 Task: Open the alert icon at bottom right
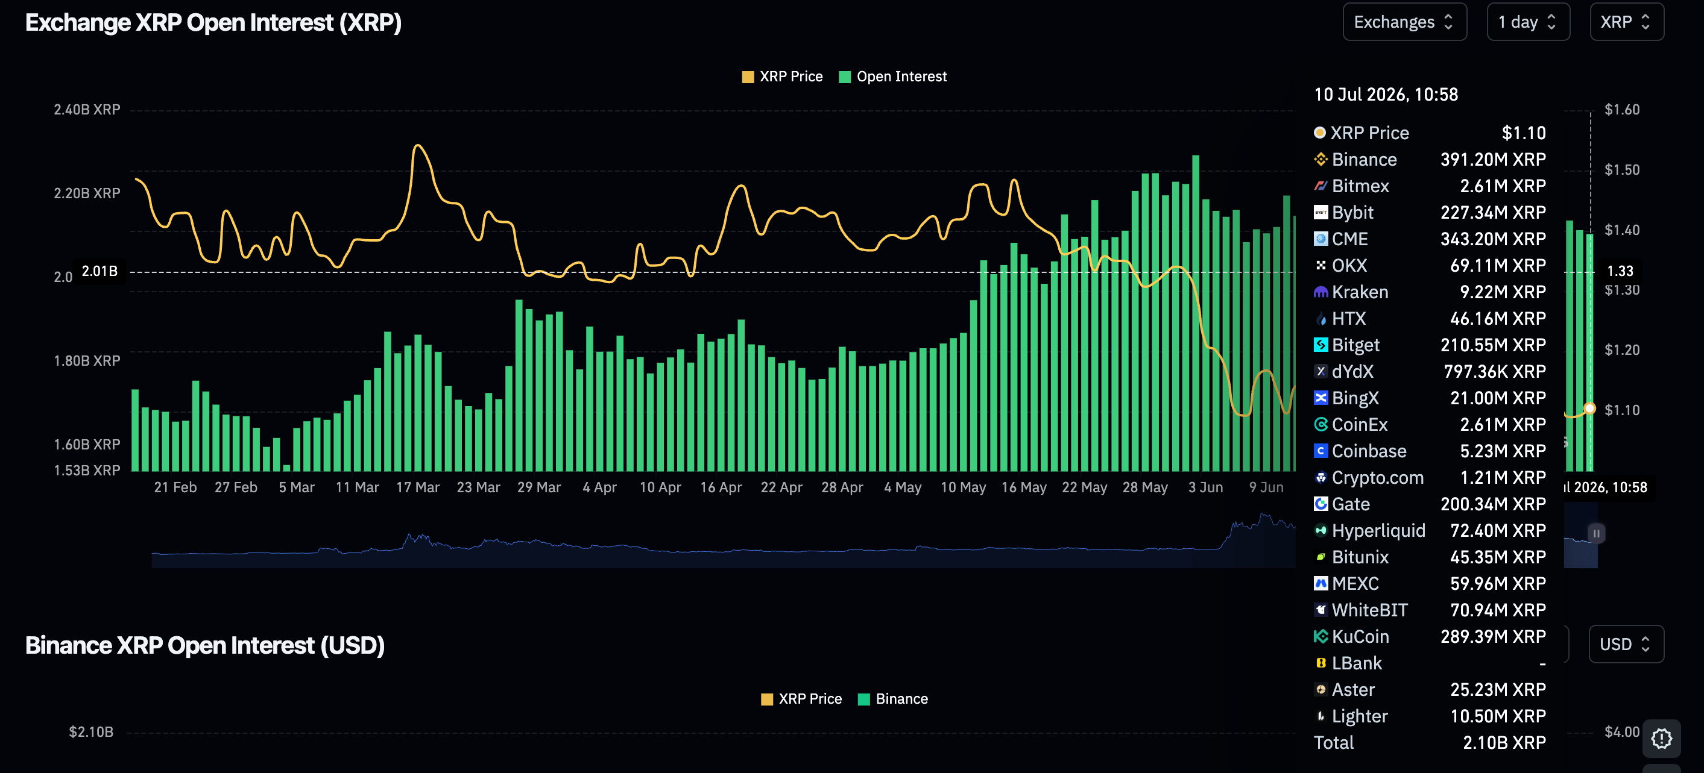[x=1661, y=738]
